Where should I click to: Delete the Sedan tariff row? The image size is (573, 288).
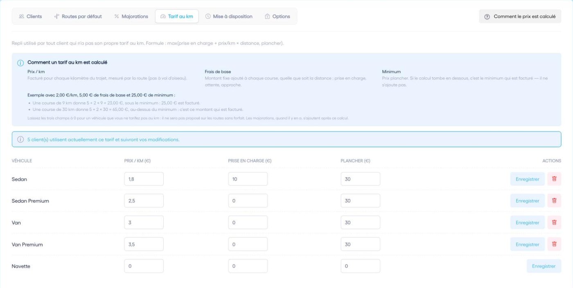[554, 179]
